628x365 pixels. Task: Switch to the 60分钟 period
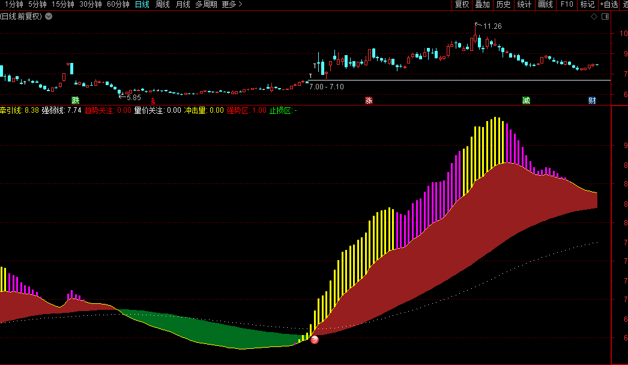point(118,5)
